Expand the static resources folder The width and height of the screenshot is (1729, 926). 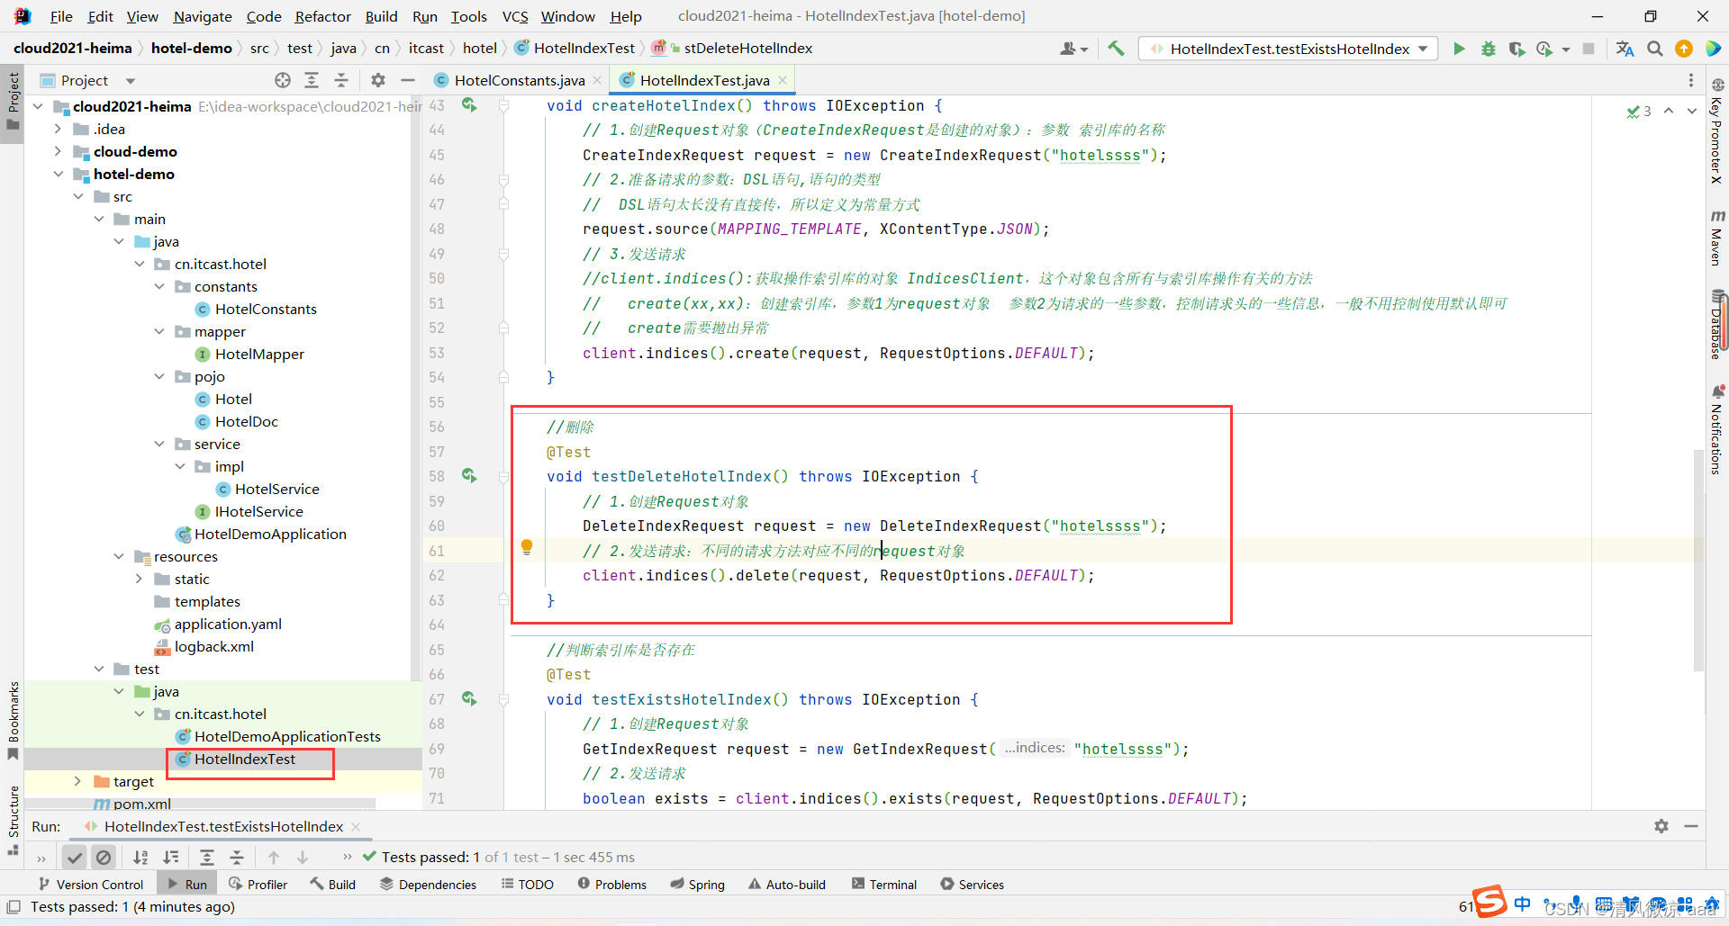coord(139,579)
